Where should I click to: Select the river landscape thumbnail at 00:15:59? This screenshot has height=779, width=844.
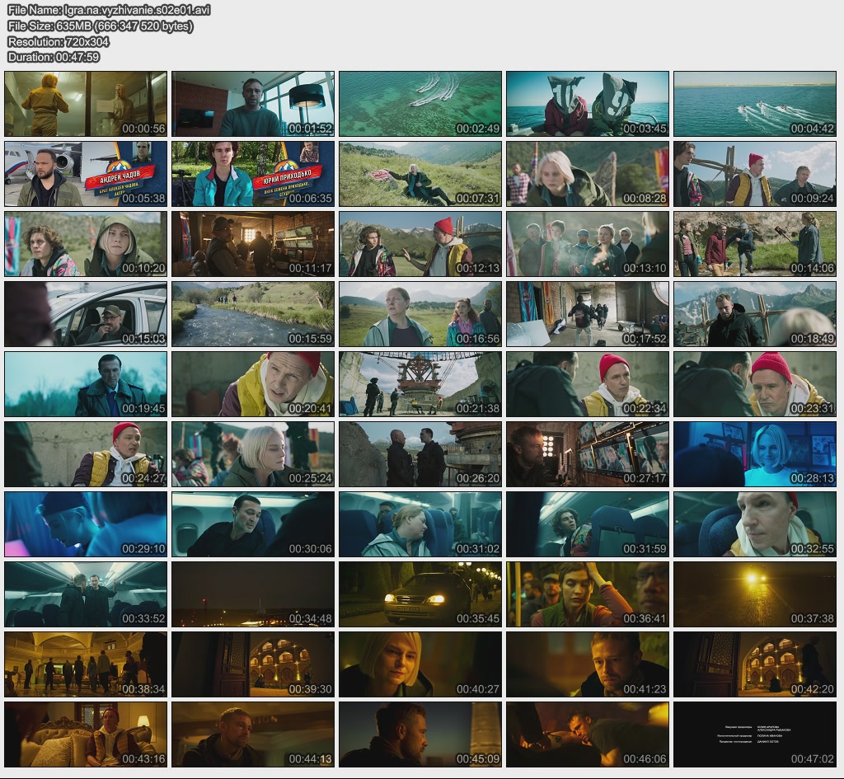point(253,314)
